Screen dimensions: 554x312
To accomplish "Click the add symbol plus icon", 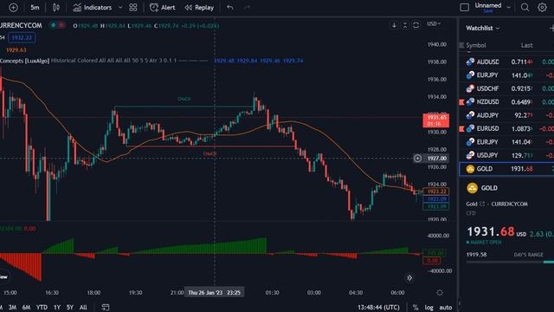I will pos(13,8).
